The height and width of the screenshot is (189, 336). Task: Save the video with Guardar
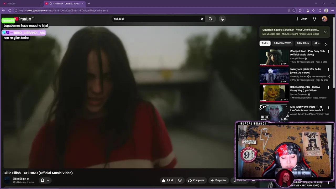coord(239,180)
